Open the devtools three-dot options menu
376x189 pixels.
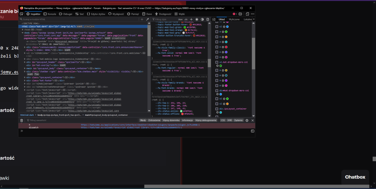click(252, 14)
